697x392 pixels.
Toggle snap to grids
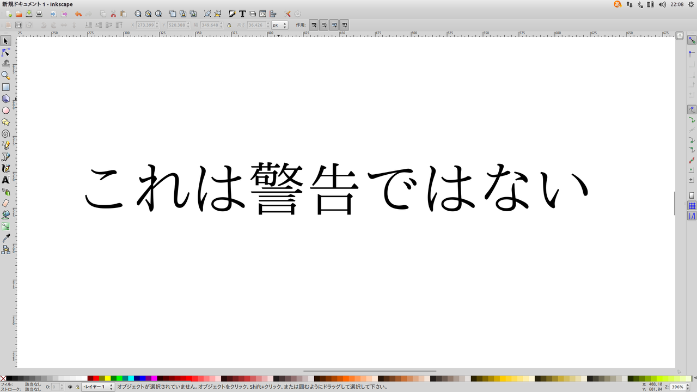coord(692,206)
